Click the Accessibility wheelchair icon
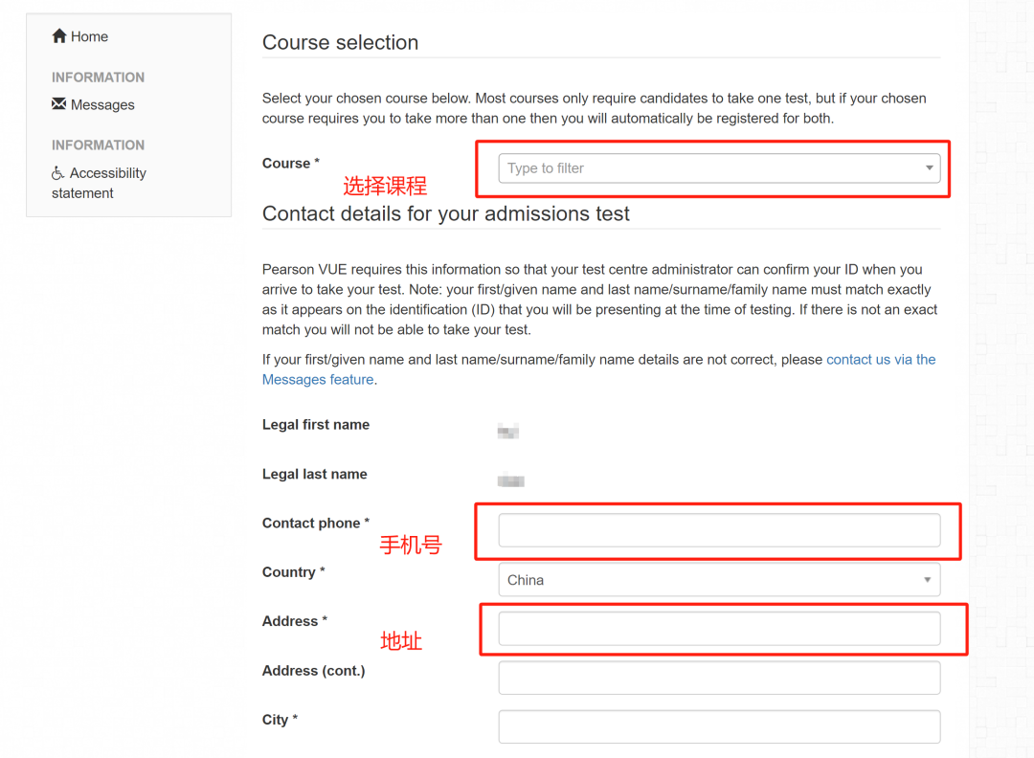 pyautogui.click(x=58, y=173)
